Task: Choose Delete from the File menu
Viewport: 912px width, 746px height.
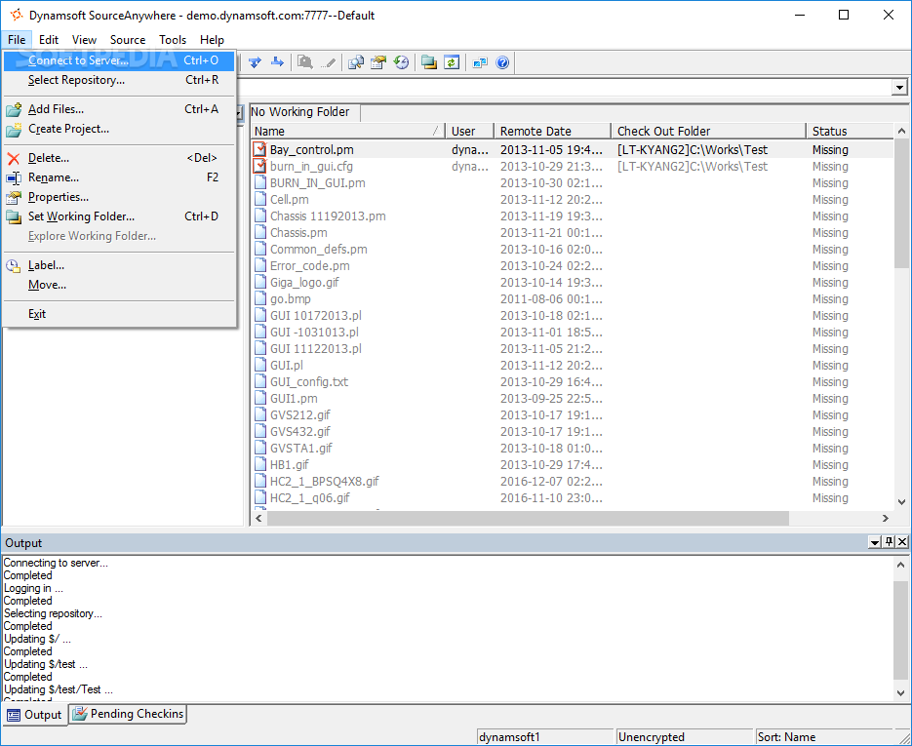Action: click(119, 158)
